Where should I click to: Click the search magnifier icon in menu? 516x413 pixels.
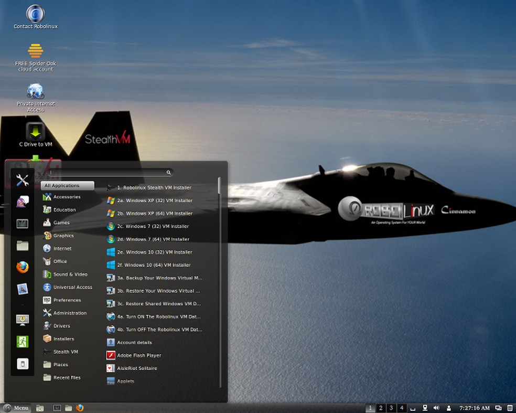(x=168, y=172)
